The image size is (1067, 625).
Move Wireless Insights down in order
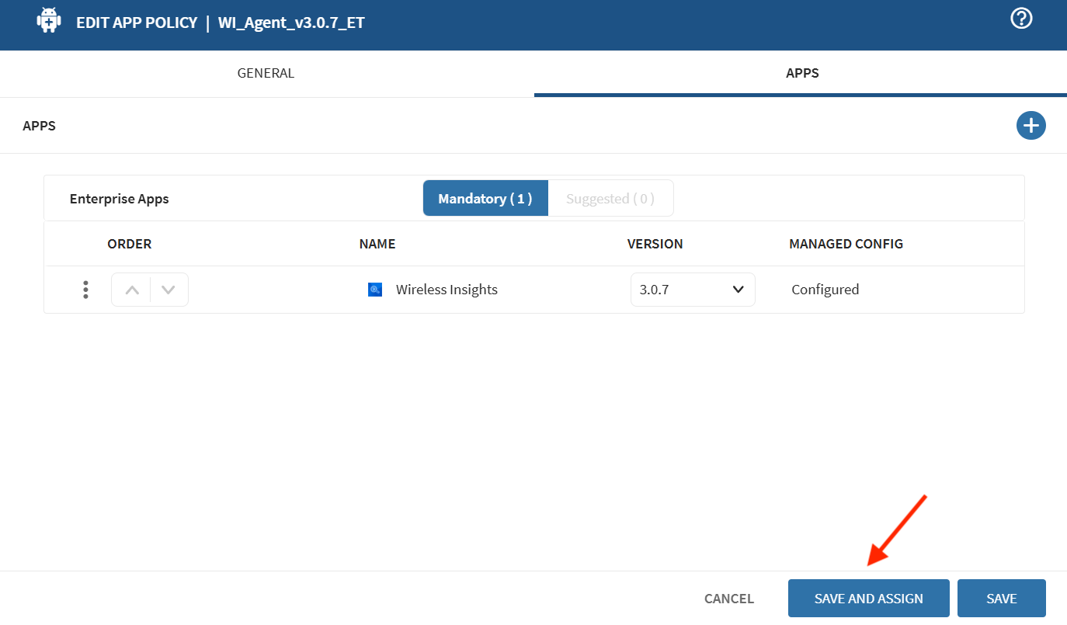(169, 290)
